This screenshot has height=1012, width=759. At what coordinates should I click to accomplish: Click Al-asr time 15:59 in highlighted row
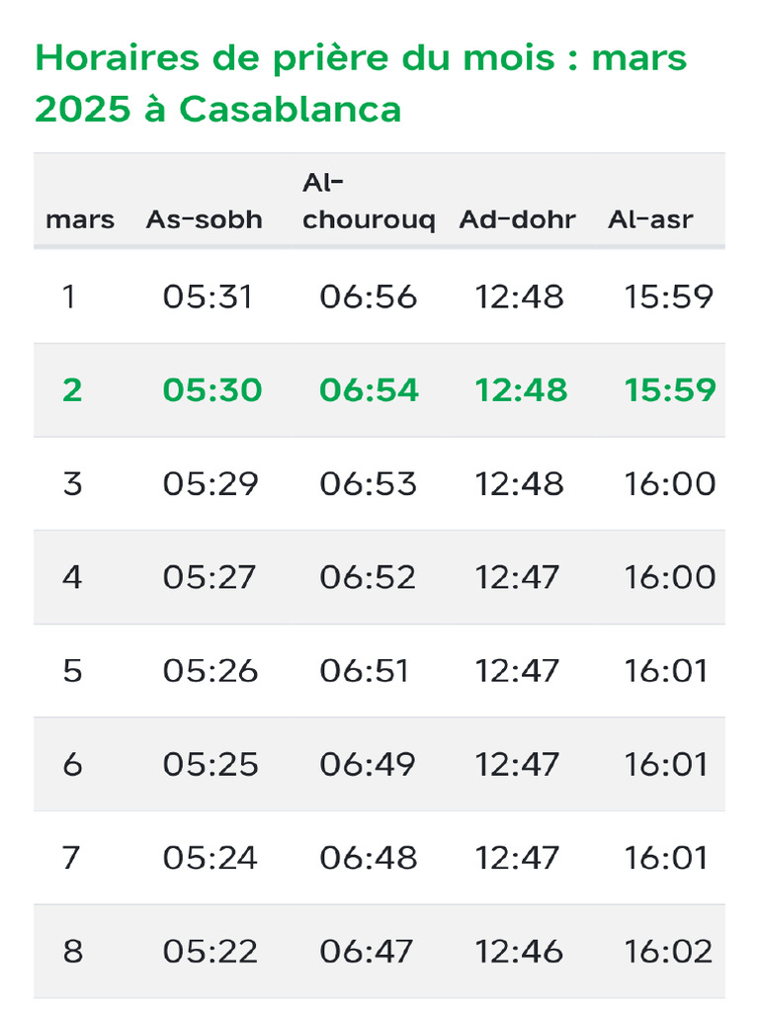(x=669, y=390)
